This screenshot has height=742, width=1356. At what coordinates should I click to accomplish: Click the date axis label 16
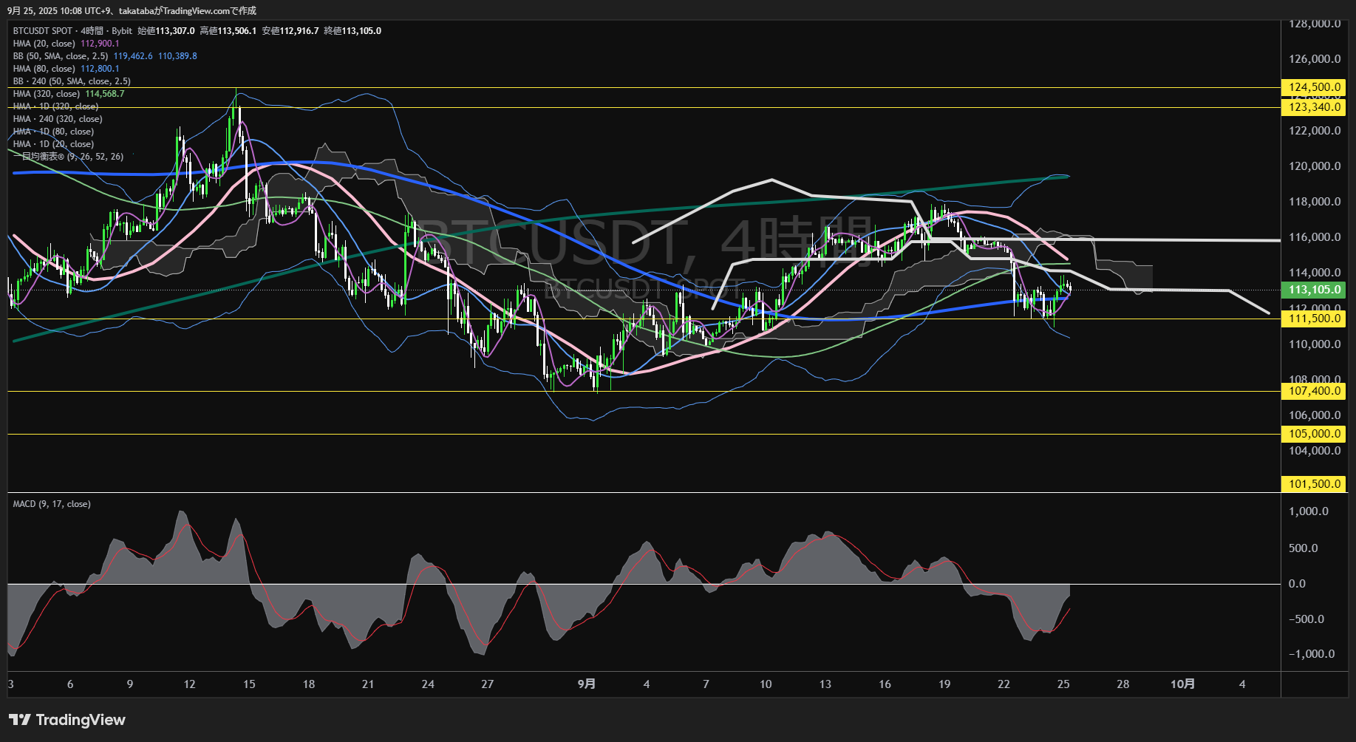885,684
